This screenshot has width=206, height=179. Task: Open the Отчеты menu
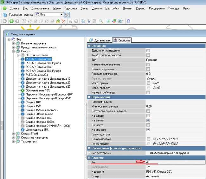coord(127,8)
